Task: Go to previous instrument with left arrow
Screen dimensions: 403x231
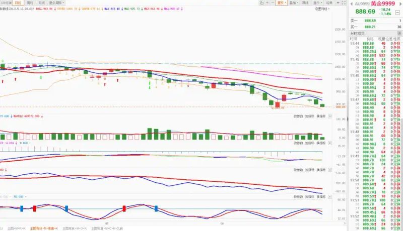Action: click(x=351, y=4)
